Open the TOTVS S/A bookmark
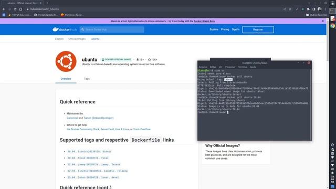Screen dimensions: 336x189 19,15
